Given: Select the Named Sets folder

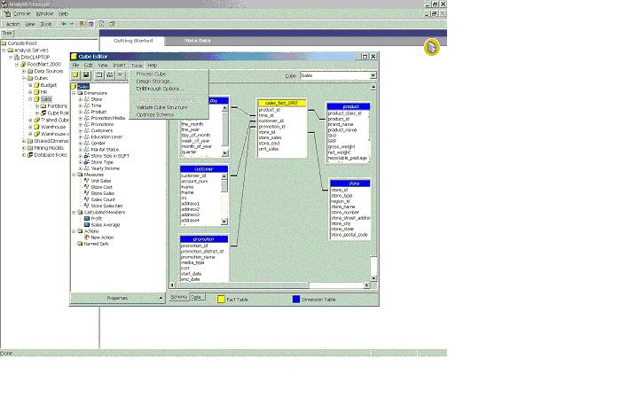Looking at the screenshot, I should tap(96, 244).
